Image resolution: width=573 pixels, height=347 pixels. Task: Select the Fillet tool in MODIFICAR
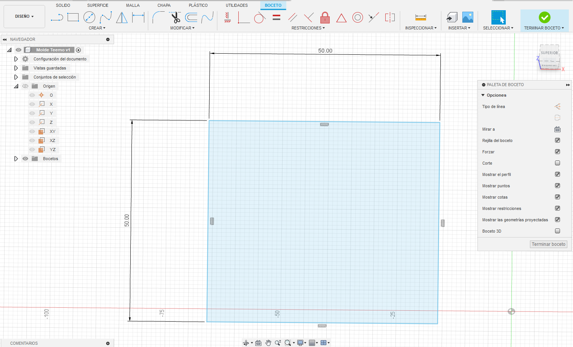point(158,17)
